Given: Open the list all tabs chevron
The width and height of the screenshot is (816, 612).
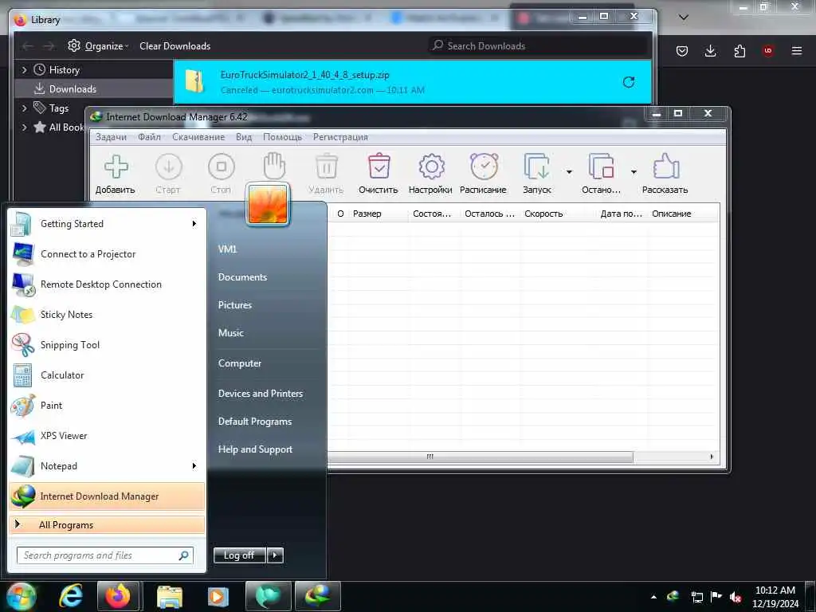Looking at the screenshot, I should (684, 18).
